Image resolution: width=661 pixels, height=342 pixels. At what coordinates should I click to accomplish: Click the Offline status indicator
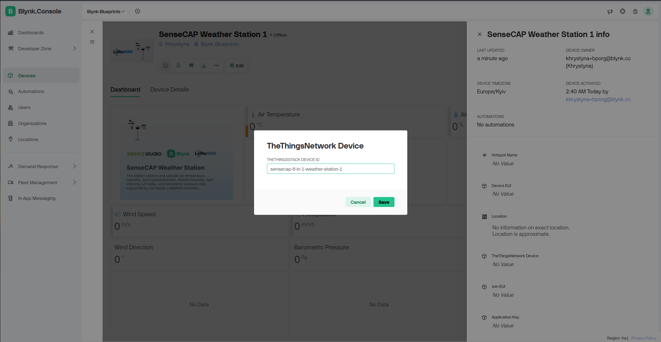coord(278,35)
